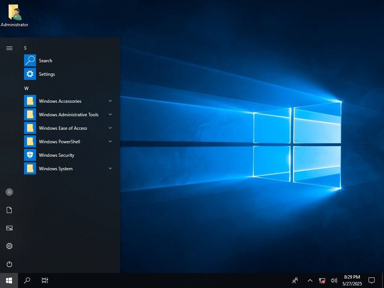Open Pictures from the Start side rail
384x288 pixels.
click(9, 228)
